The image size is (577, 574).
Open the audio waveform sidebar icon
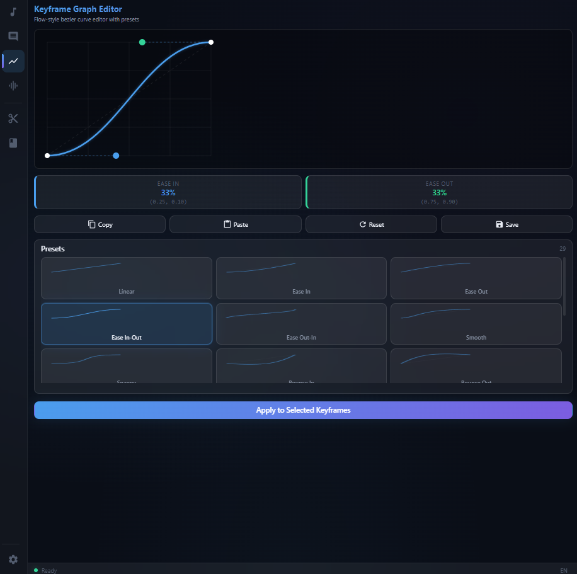pyautogui.click(x=13, y=86)
